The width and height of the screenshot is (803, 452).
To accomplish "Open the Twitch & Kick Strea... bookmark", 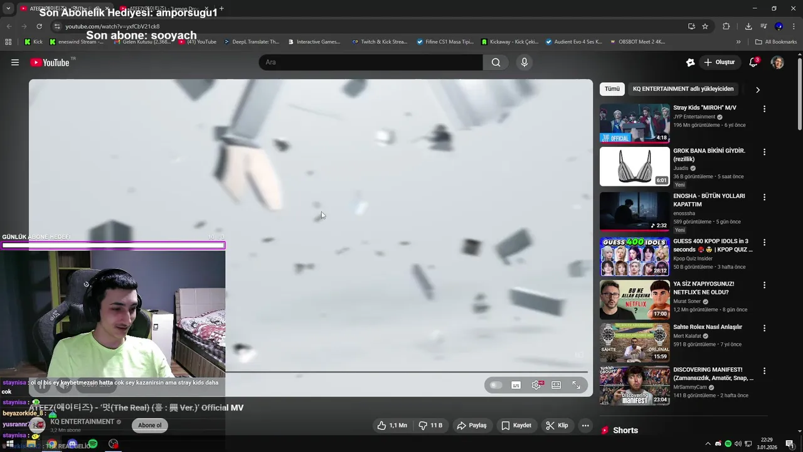I will tap(380, 42).
